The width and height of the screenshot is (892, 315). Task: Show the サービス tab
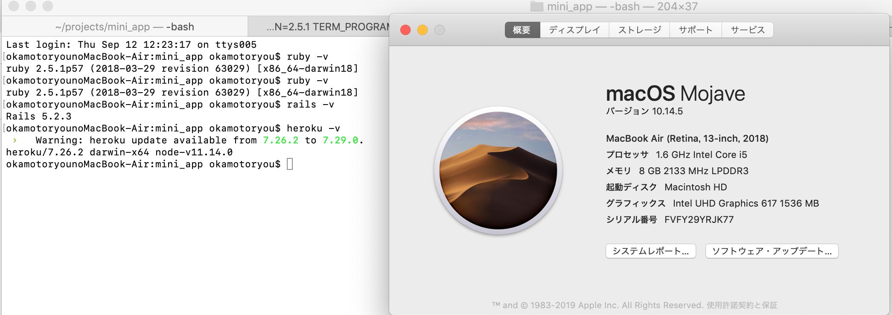748,30
